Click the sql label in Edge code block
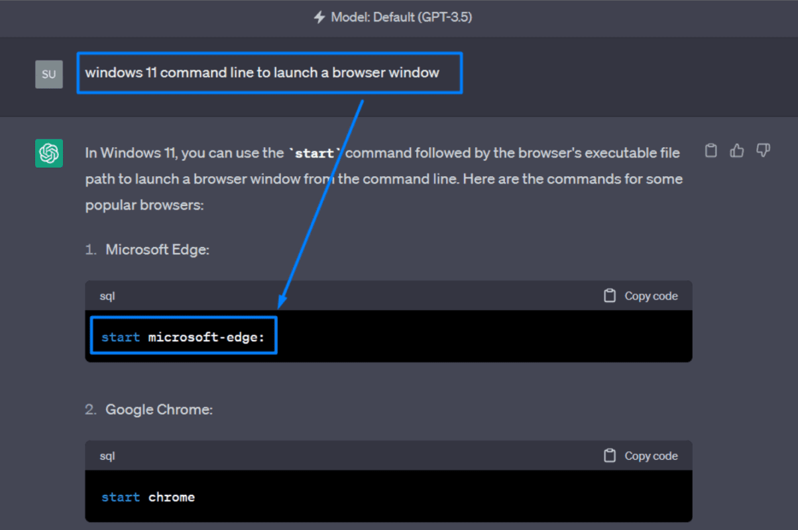 click(x=107, y=295)
